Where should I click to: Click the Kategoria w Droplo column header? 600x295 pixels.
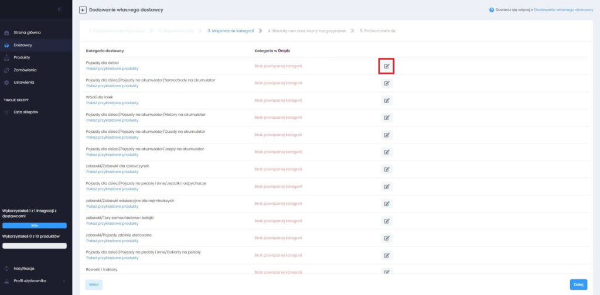274,50
